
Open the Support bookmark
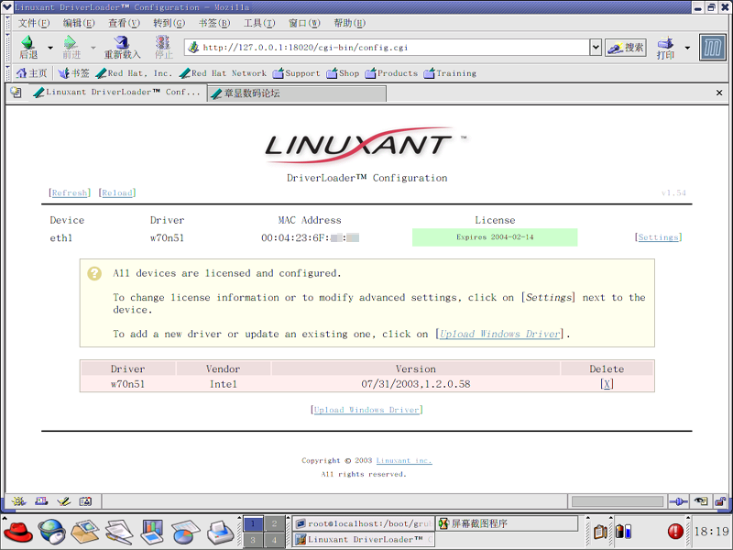click(x=296, y=73)
